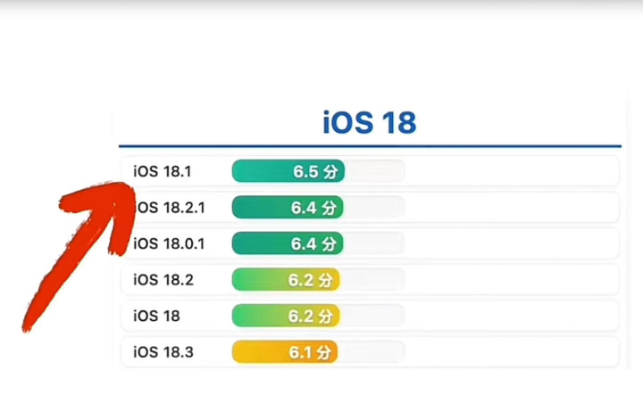
Task: Click the 6.5 分 score bar
Action: (288, 171)
